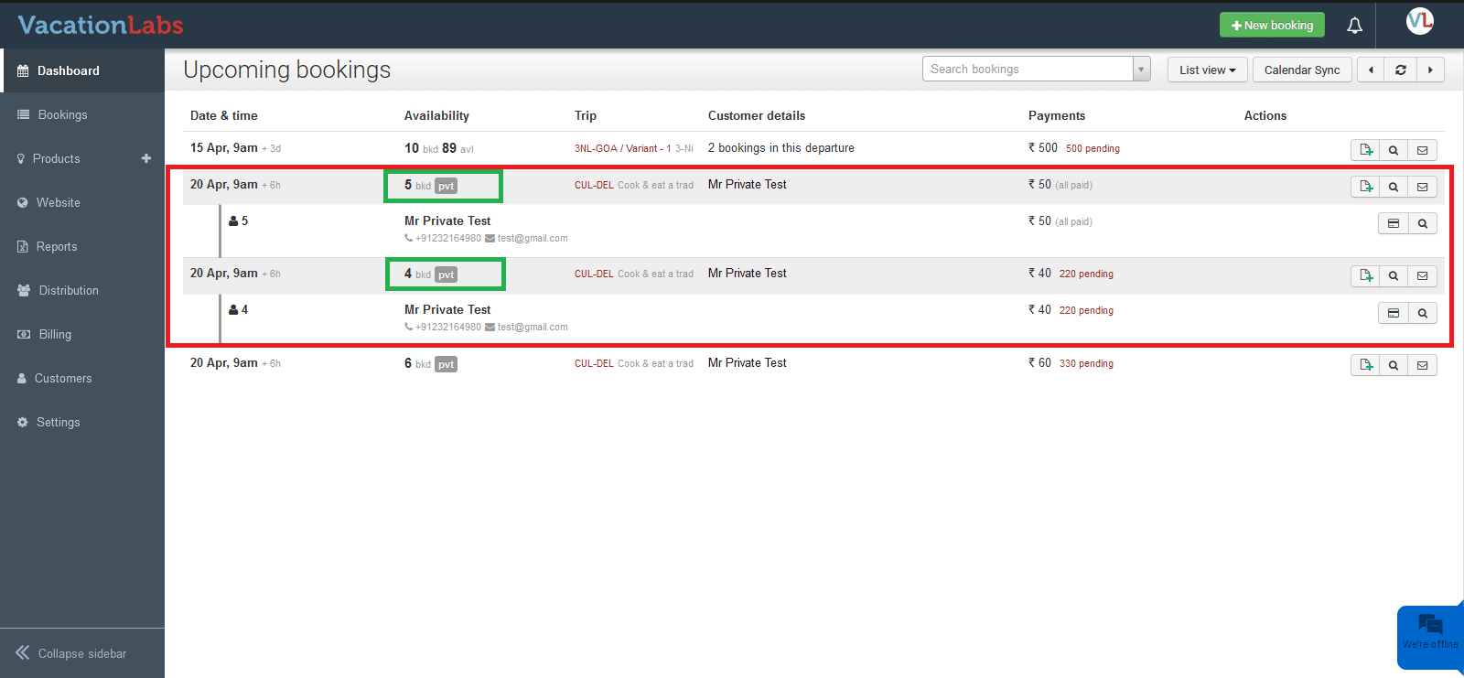This screenshot has height=678, width=1464.
Task: Open the We're offline chat widget
Action: click(x=1430, y=633)
